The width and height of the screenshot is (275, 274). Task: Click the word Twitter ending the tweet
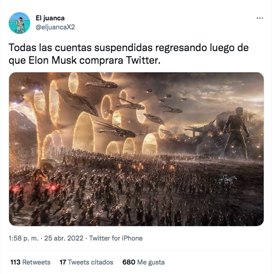pyautogui.click(x=142, y=61)
